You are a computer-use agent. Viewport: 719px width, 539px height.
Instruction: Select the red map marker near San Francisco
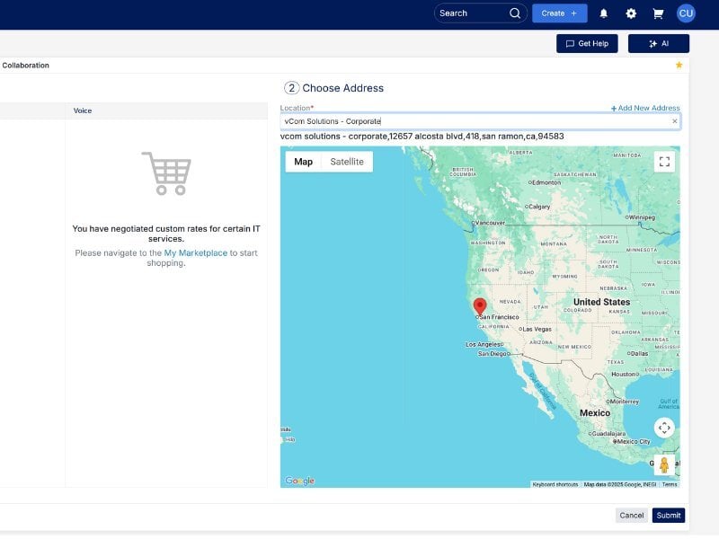[x=479, y=306]
